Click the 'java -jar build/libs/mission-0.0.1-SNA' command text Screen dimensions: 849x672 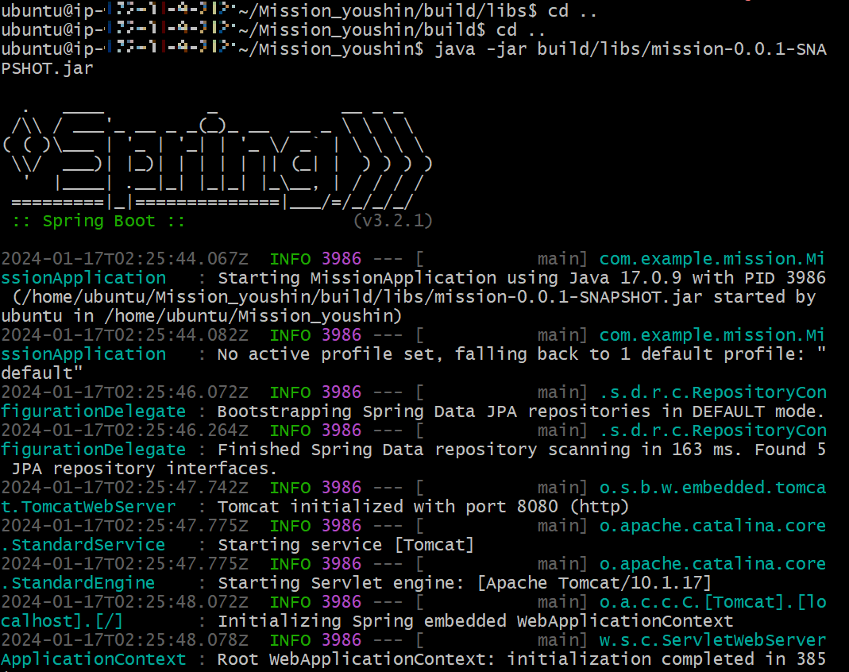631,49
